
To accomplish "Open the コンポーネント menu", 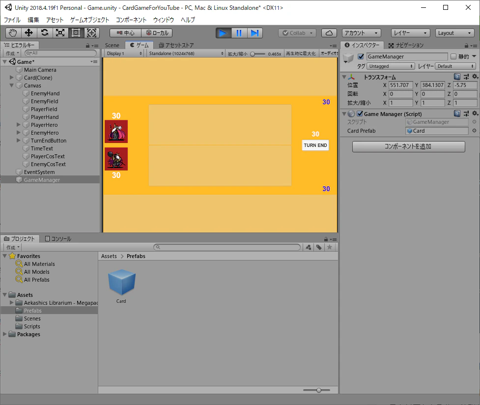I will coord(131,20).
